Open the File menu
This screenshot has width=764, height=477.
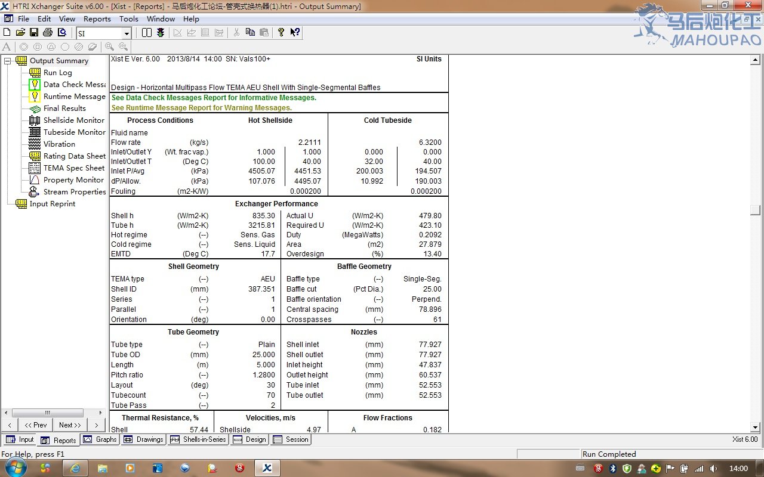[x=23, y=19]
